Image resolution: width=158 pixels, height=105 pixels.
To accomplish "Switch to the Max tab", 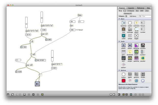I will (148, 8).
